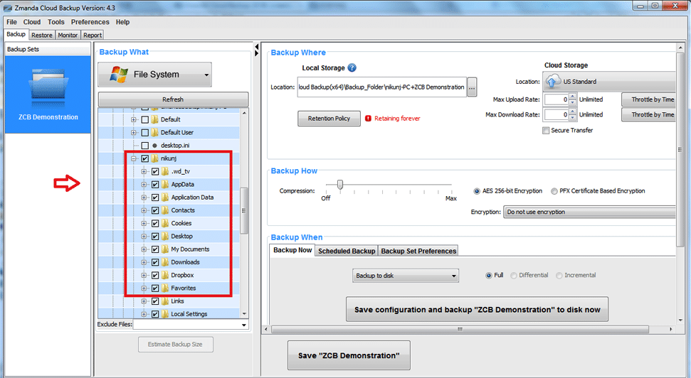Expand the Cookies folder tree node
Viewport: 691px width, 378px height.
(144, 224)
